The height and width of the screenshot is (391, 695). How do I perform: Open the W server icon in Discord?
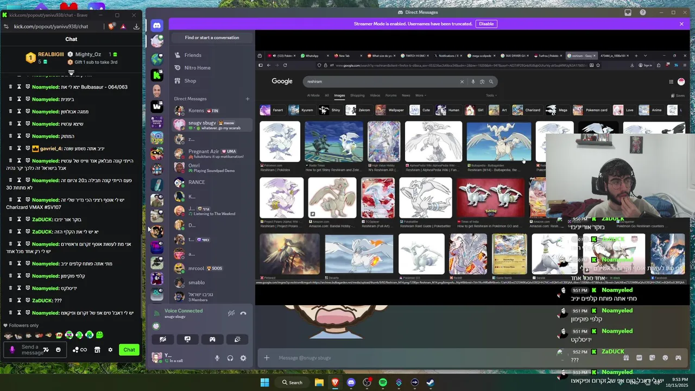157,106
